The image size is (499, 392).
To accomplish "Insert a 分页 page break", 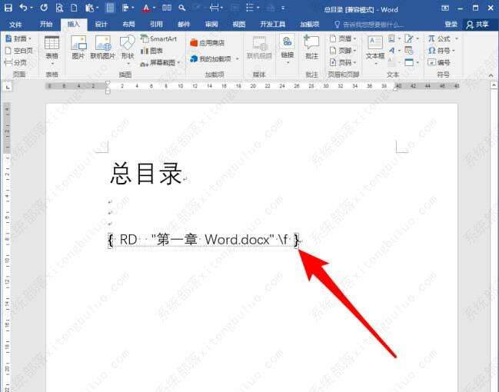I will [x=15, y=62].
